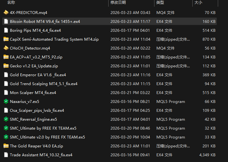Click date 2026-03-23 AM 03:43
The height and width of the screenshot is (162, 228).
click(130, 13)
